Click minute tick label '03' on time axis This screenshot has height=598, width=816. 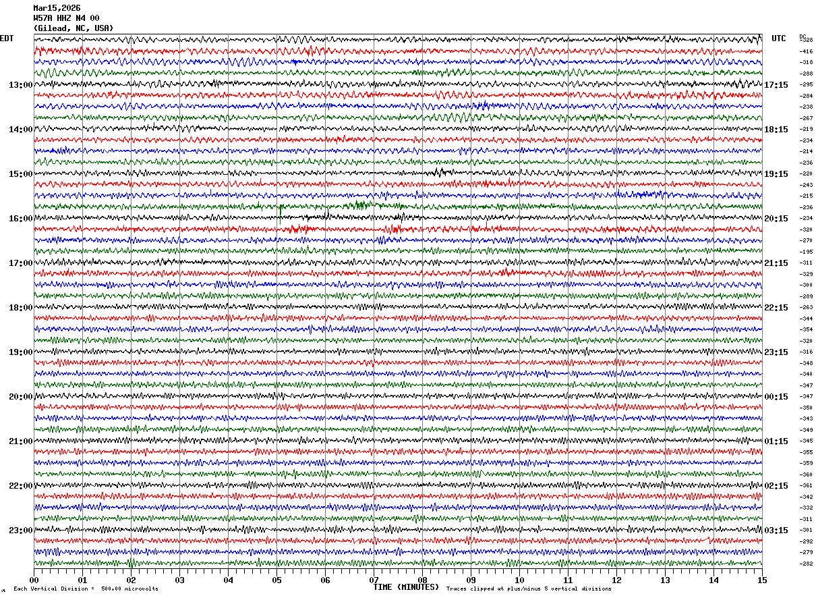[x=179, y=580]
